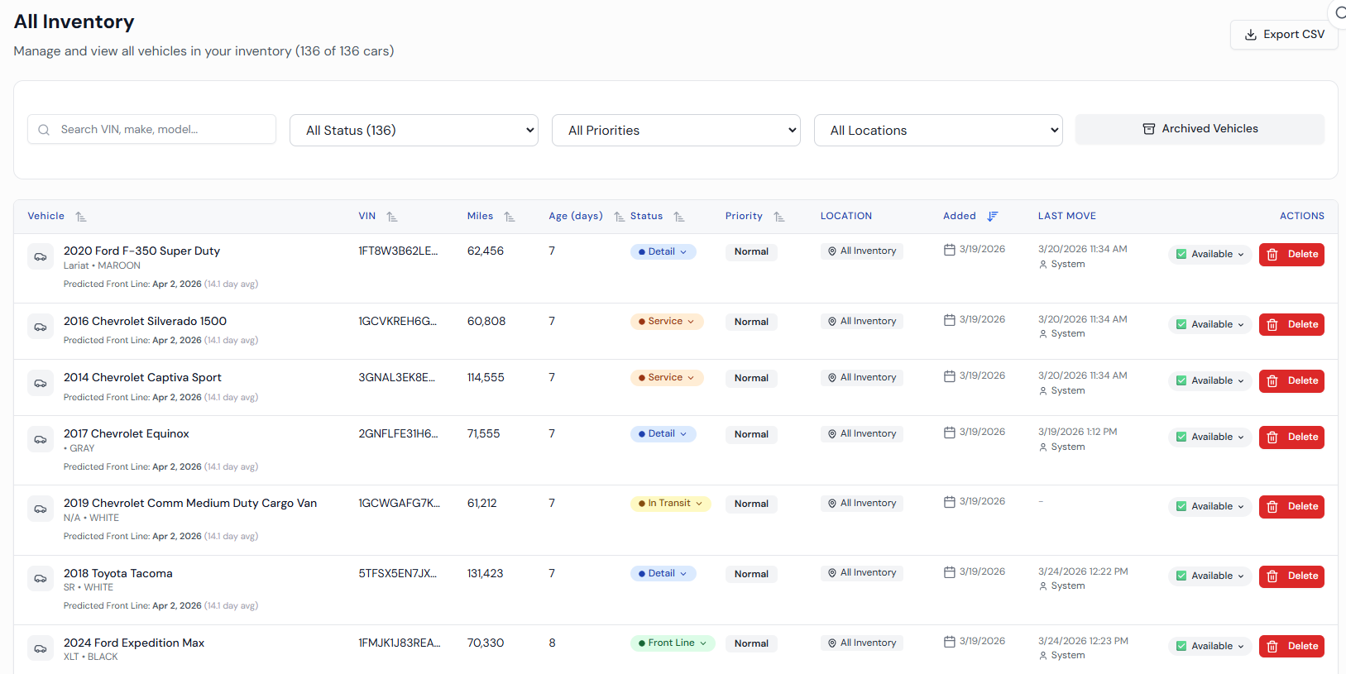Sort by VIN column sort icon
1346x674 pixels.
point(392,217)
